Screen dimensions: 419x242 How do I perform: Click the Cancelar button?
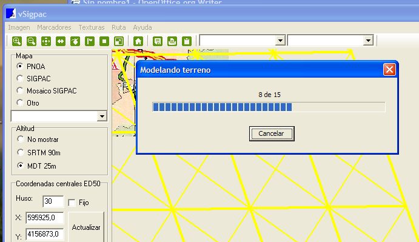(272, 133)
